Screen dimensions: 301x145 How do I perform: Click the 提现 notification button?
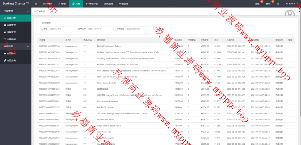click(268, 4)
